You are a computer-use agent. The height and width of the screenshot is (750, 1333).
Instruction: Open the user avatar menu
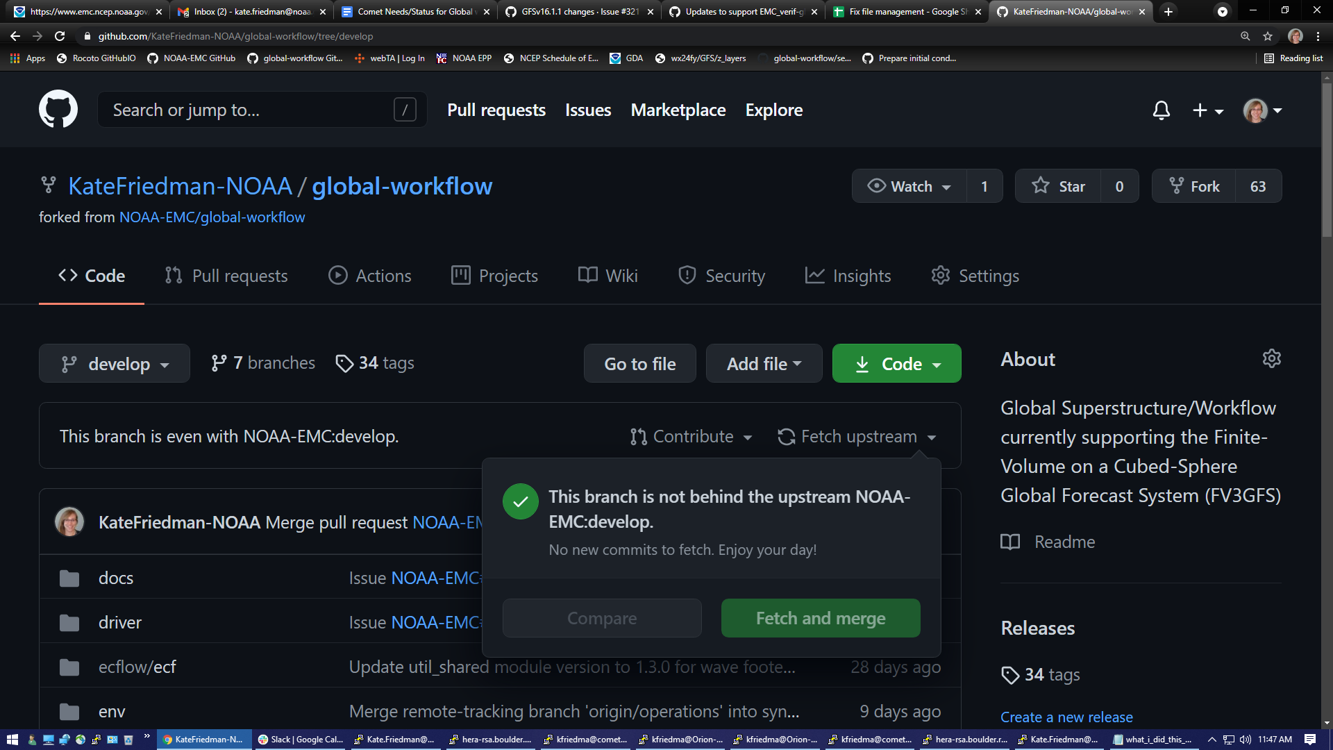click(1262, 110)
